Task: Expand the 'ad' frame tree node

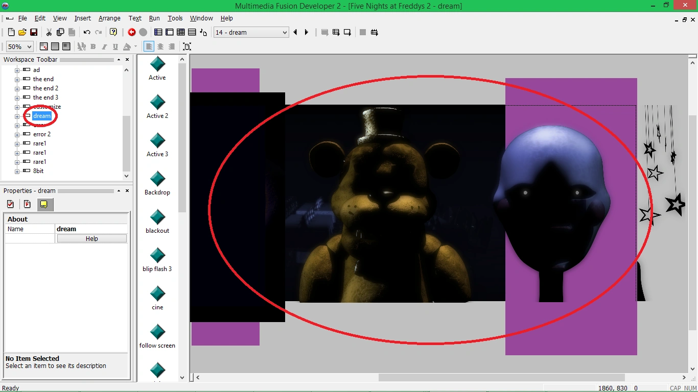Action: pyautogui.click(x=17, y=70)
